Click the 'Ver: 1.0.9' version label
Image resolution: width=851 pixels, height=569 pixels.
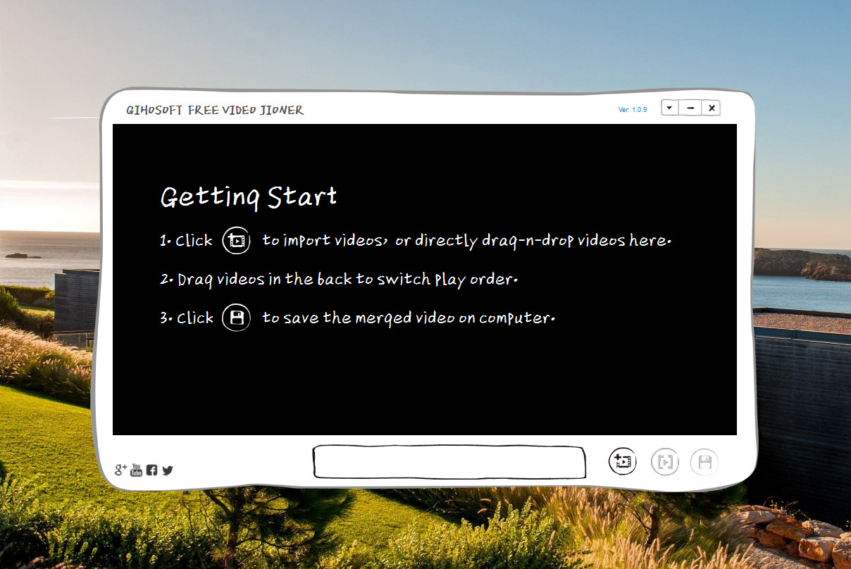coord(633,110)
